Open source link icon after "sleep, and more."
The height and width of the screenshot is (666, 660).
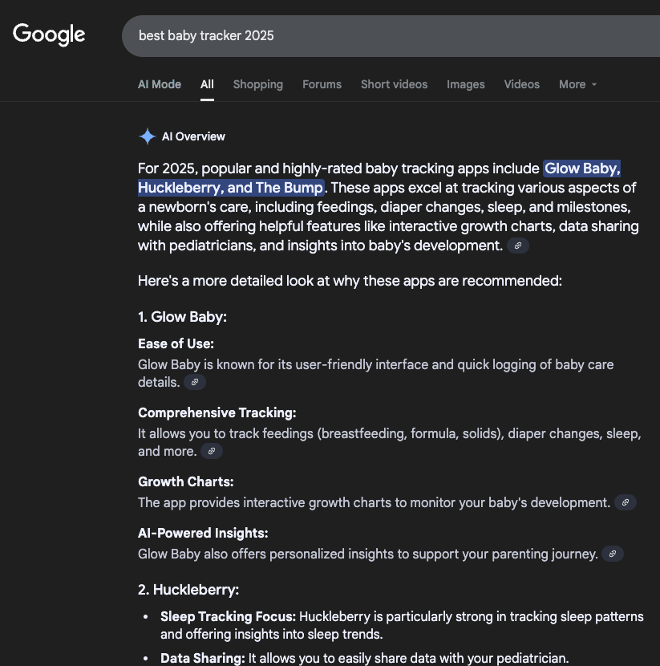pos(212,451)
